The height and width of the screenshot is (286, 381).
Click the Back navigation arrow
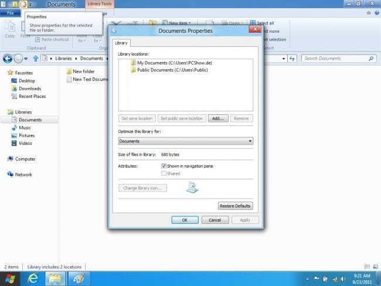pyautogui.click(x=8, y=59)
